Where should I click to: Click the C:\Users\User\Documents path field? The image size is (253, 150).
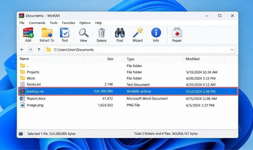click(139, 50)
